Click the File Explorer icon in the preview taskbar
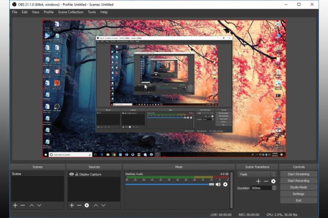This screenshot has width=328, height=218. coord(108,155)
